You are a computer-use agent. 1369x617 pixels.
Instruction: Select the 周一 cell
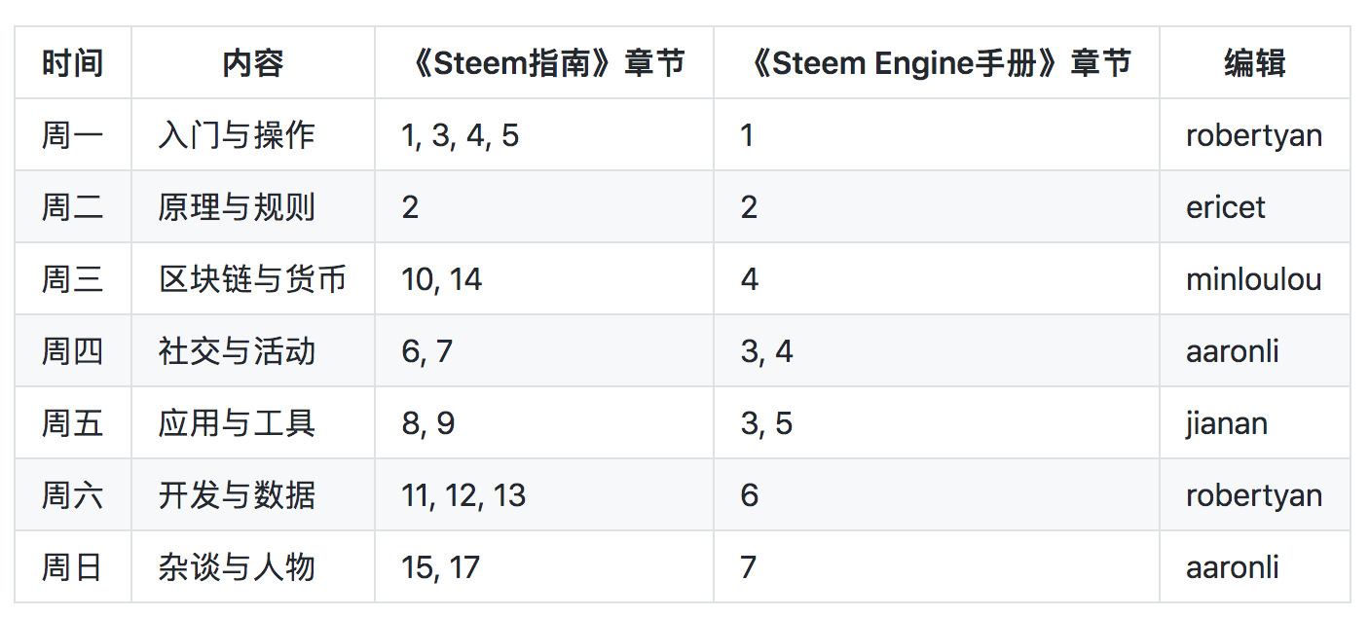[x=72, y=135]
